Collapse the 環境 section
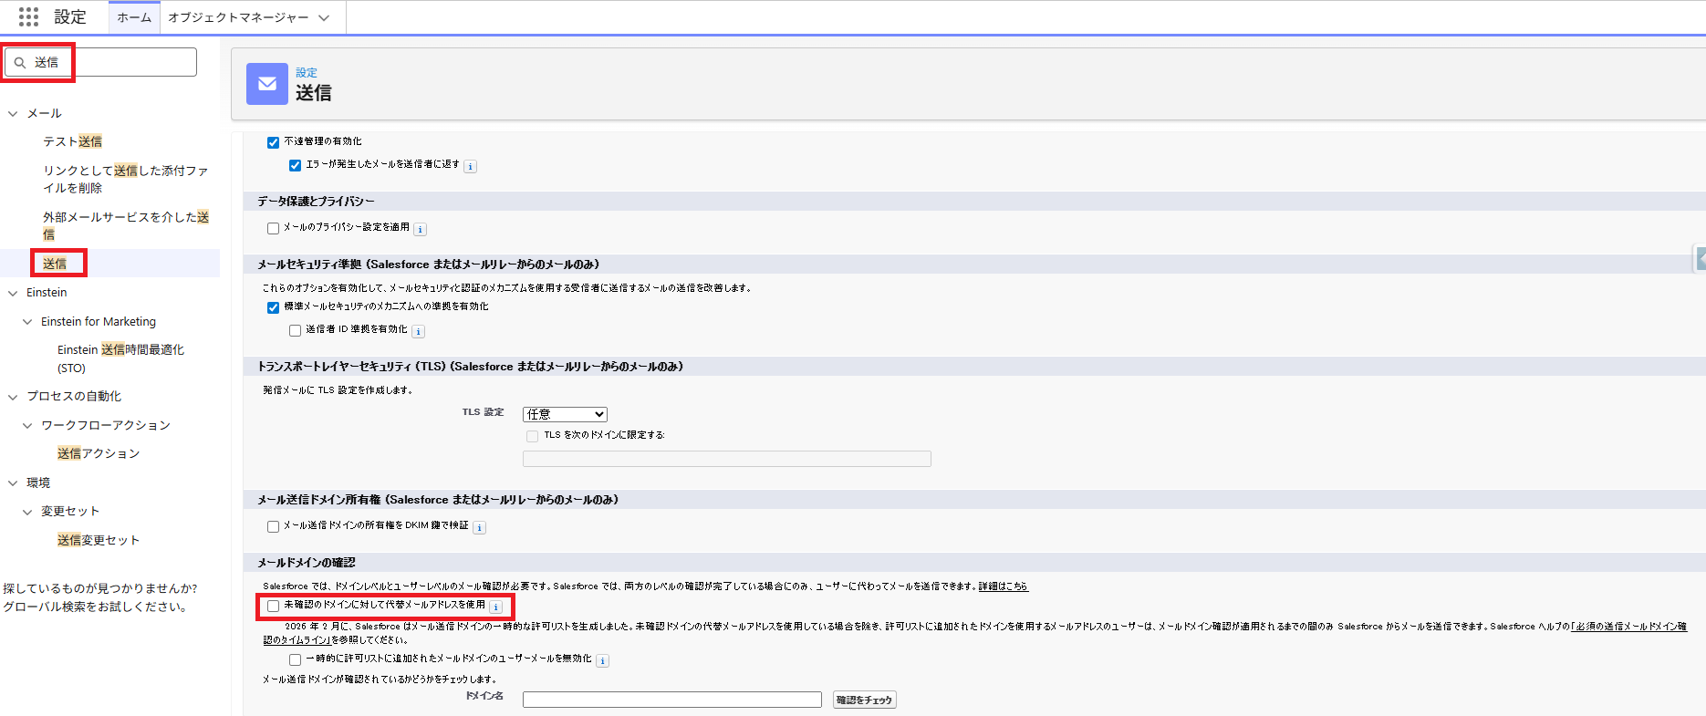Image resolution: width=1706 pixels, height=716 pixels. (x=13, y=483)
